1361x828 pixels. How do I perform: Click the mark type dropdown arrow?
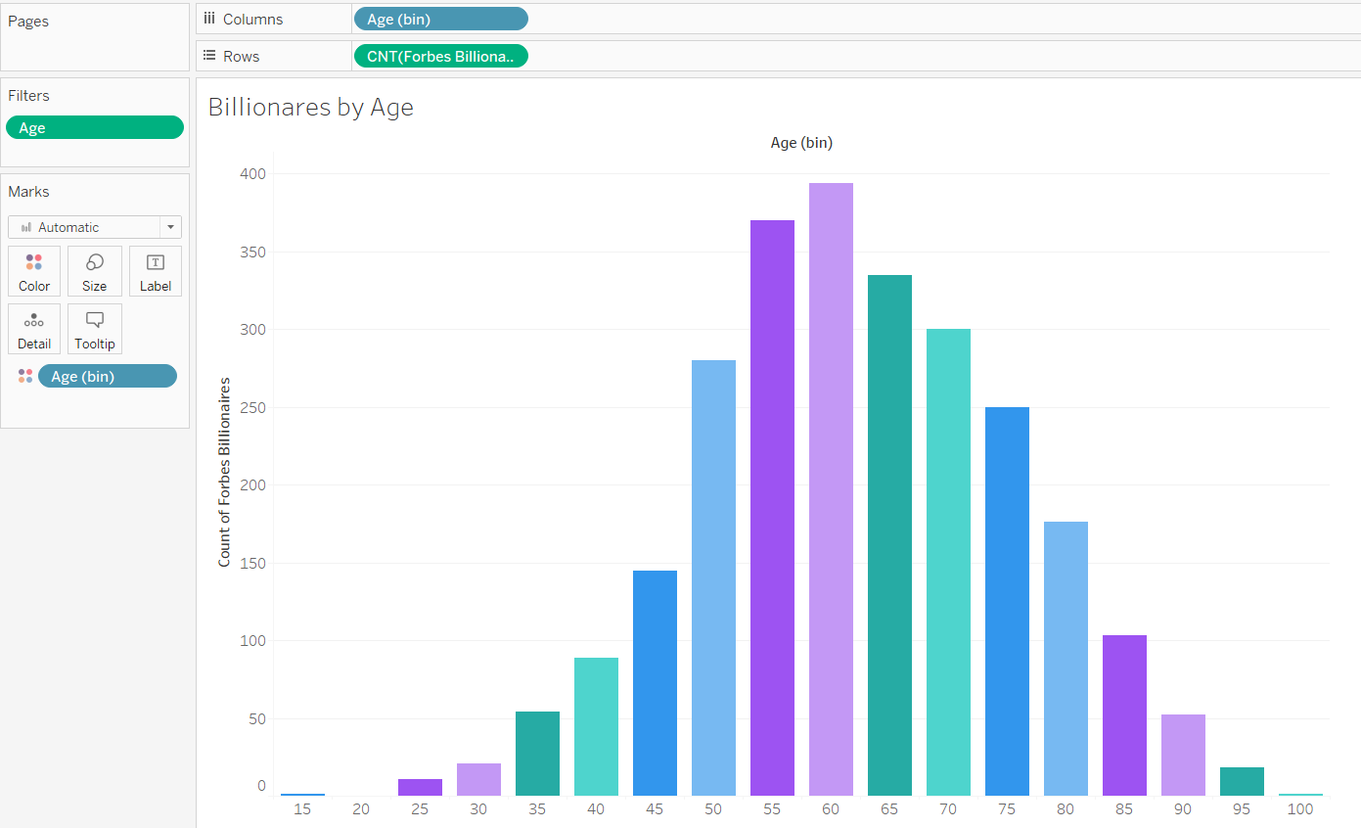171,227
